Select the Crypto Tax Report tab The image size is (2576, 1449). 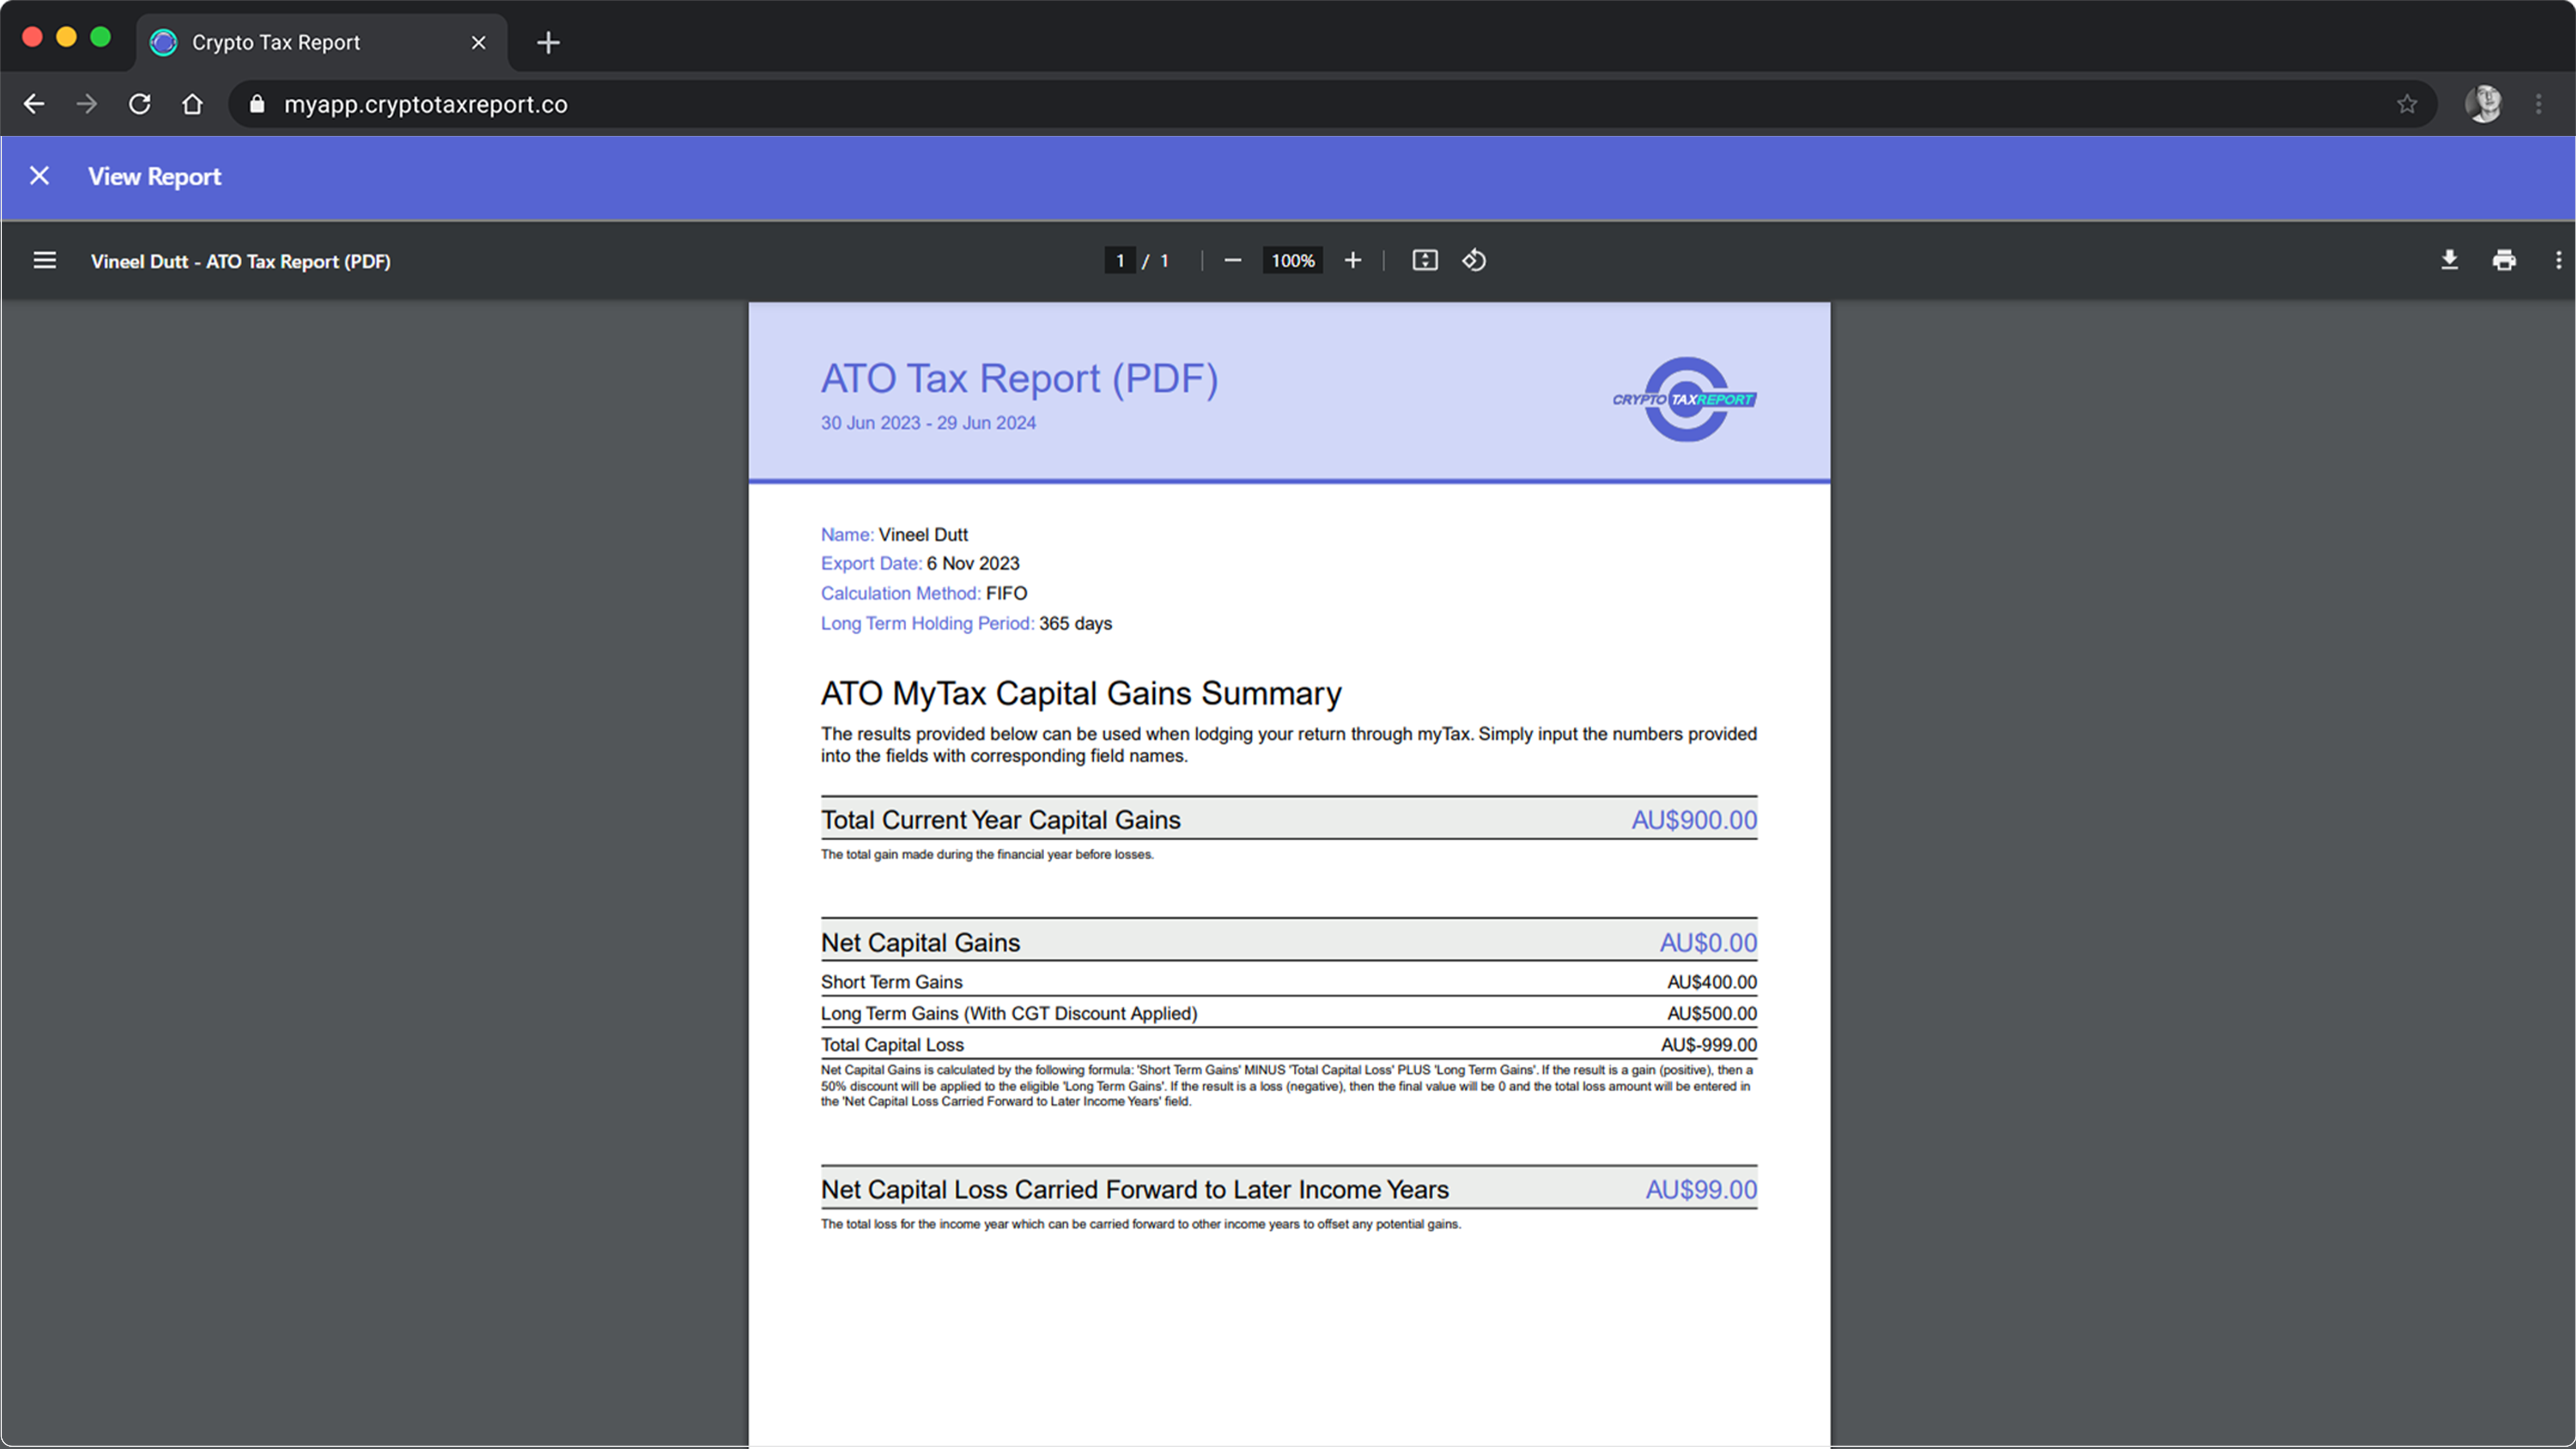coord(320,42)
